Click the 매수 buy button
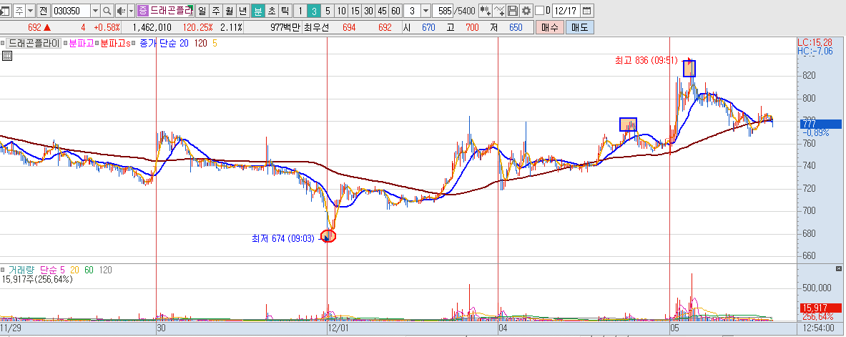Image resolution: width=846 pixels, height=337 pixels. (550, 27)
